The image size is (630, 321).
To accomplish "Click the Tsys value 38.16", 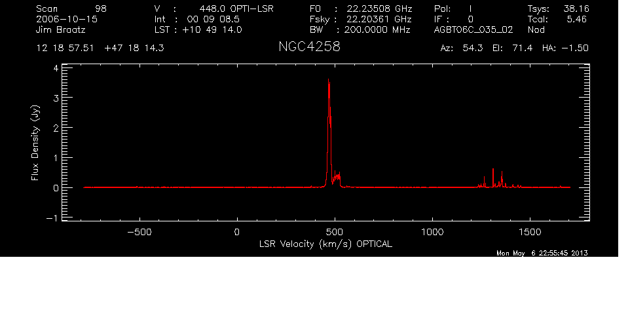I will [x=576, y=9].
